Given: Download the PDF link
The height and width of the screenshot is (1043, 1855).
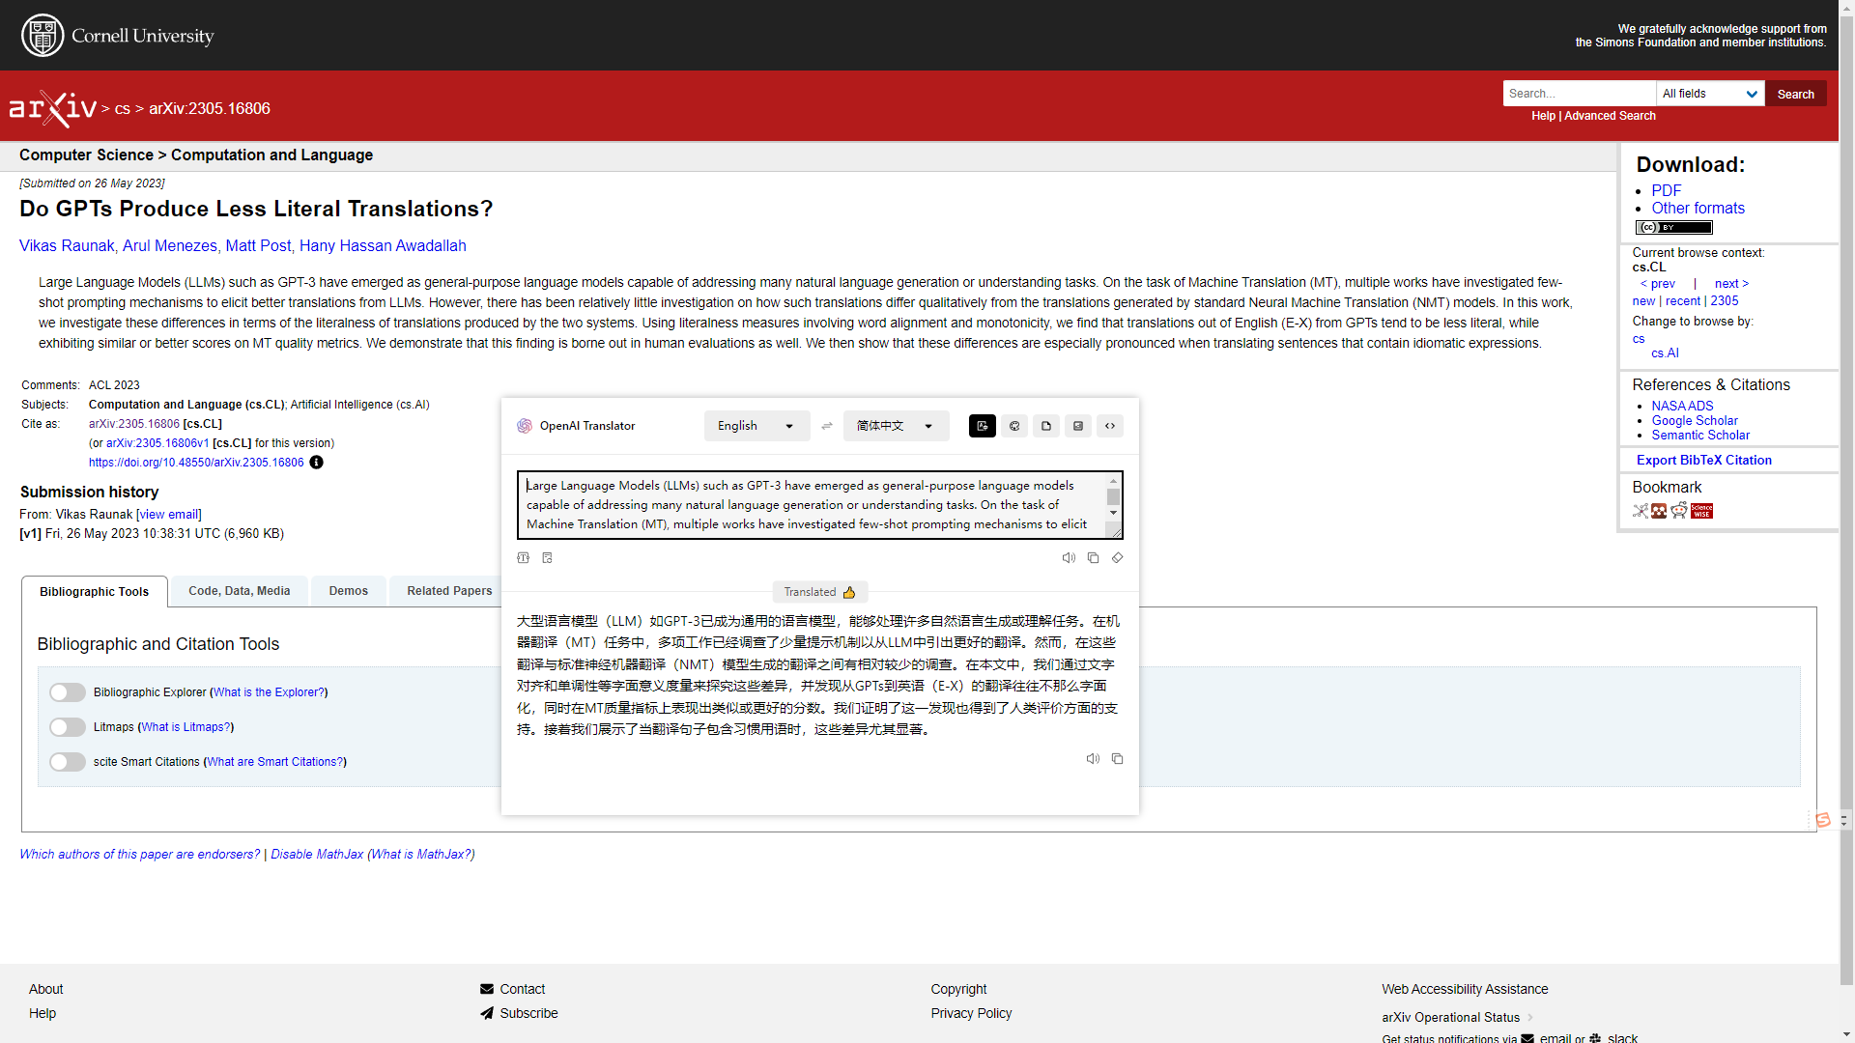Looking at the screenshot, I should [x=1667, y=191].
